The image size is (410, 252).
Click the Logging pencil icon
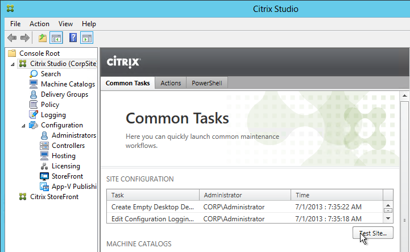coord(34,114)
